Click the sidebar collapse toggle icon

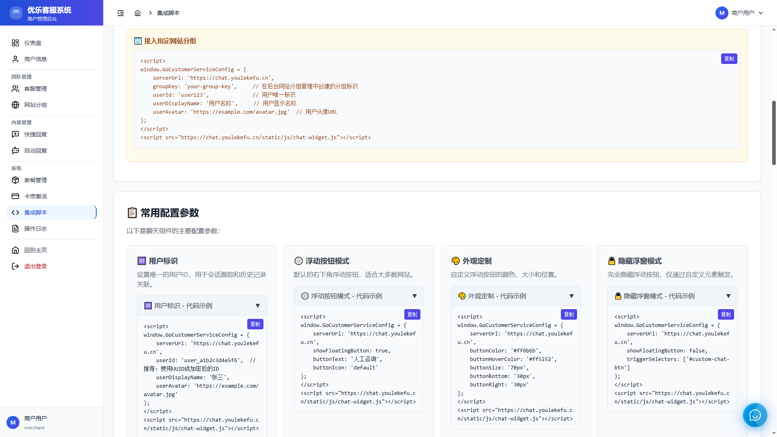click(x=121, y=13)
